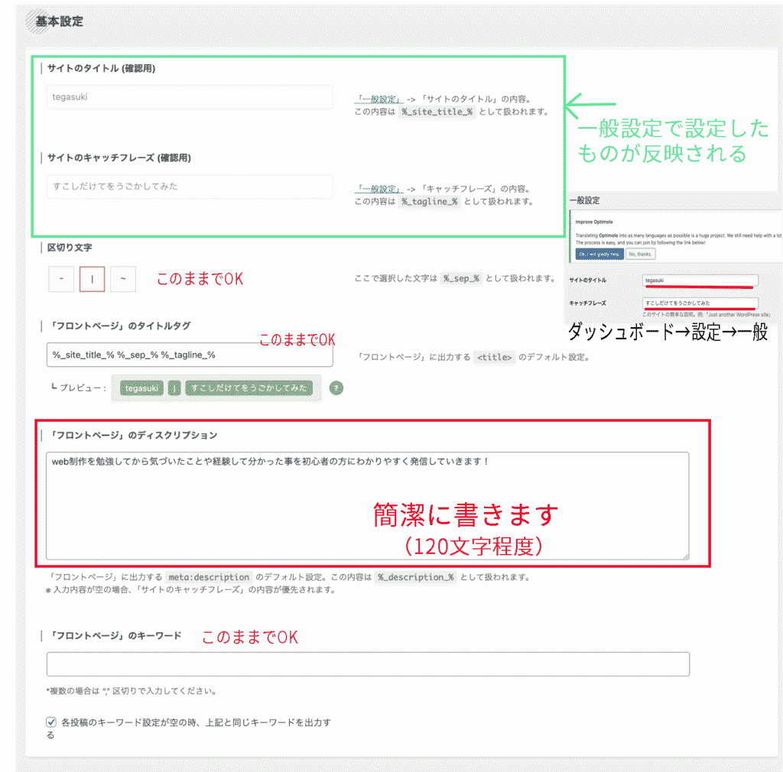Click the キャッチフレーズ field in general settings inset
Viewport: 783px width, 772px height.
tap(700, 303)
